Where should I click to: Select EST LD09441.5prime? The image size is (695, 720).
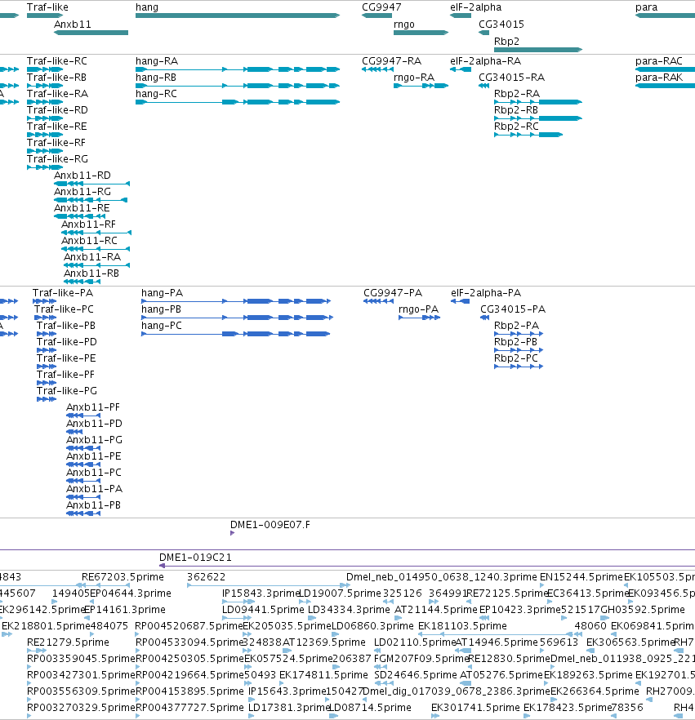pyautogui.click(x=263, y=610)
